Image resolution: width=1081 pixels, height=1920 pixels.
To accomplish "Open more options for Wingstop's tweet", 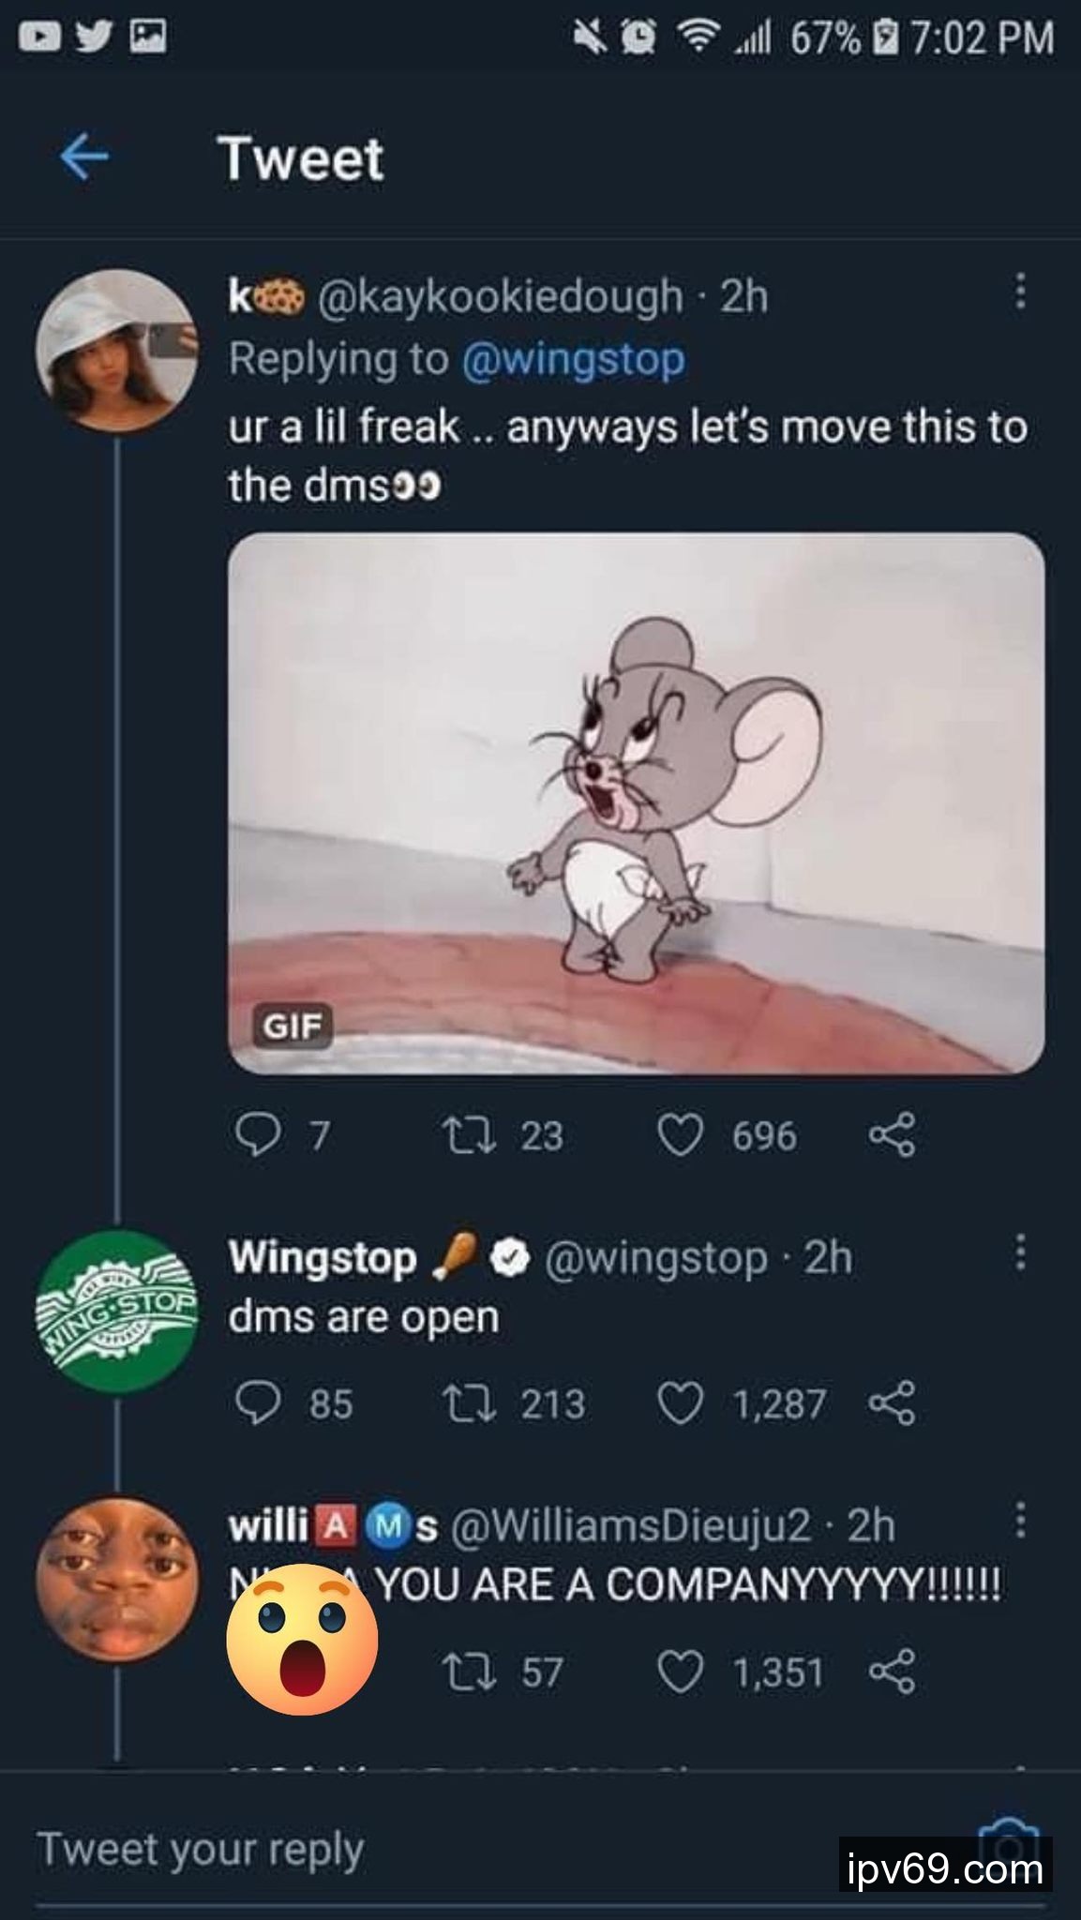I will [1020, 1252].
